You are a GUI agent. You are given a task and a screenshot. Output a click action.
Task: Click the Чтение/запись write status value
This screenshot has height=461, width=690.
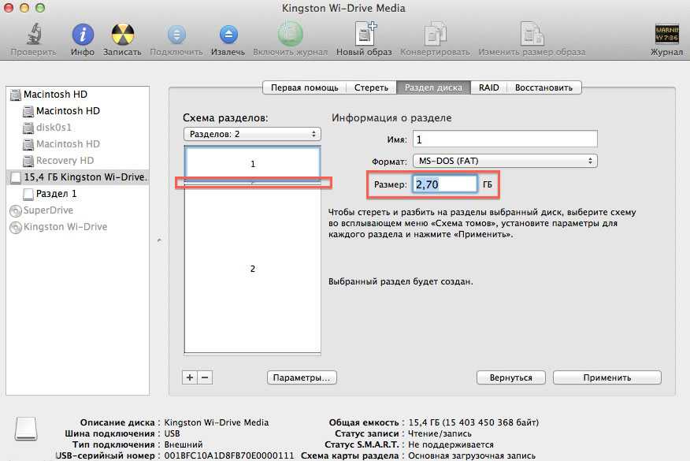coord(440,433)
